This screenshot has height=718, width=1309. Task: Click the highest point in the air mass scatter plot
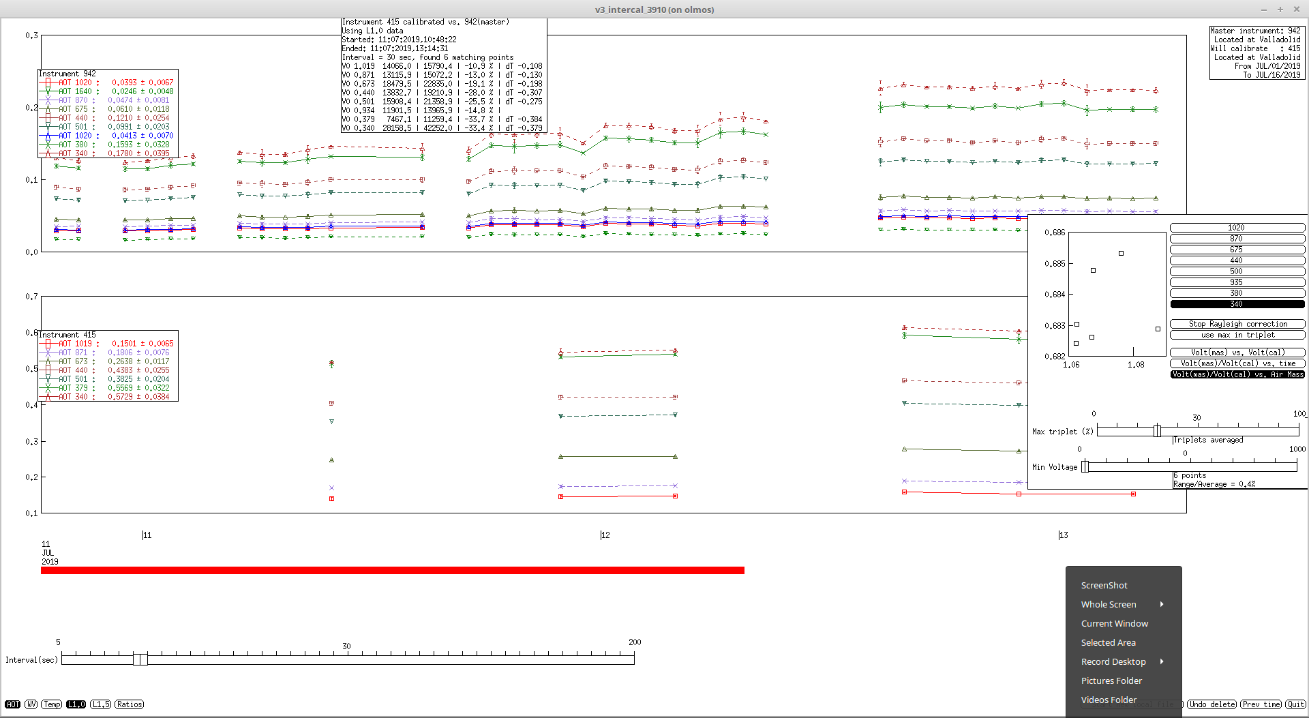click(x=1121, y=254)
